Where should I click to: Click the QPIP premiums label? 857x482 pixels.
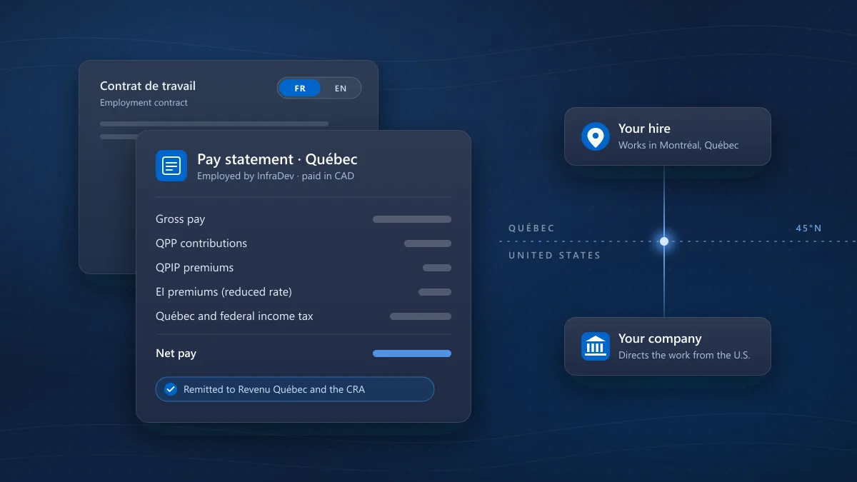pos(195,268)
